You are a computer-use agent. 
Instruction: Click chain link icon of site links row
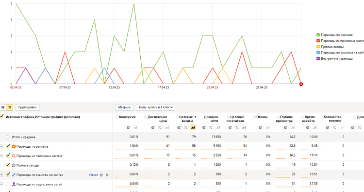click(14, 175)
